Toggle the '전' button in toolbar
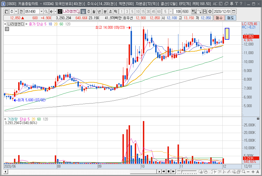The image size is (262, 176). click(21, 11)
